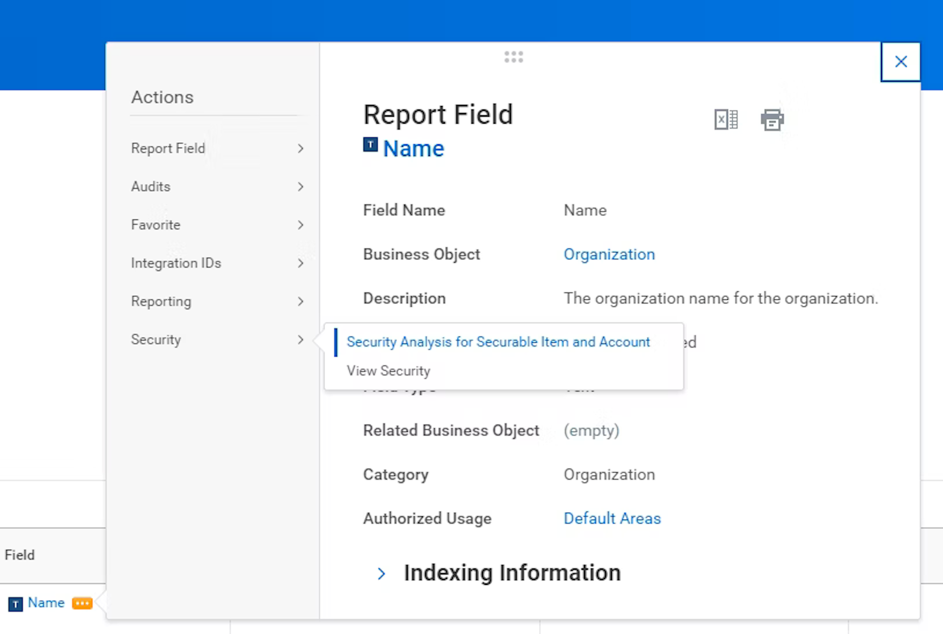The width and height of the screenshot is (943, 634).
Task: Choose View Security option
Action: tap(388, 371)
